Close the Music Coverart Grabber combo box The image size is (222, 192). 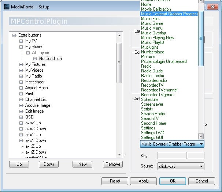pyautogui.click(x=201, y=144)
